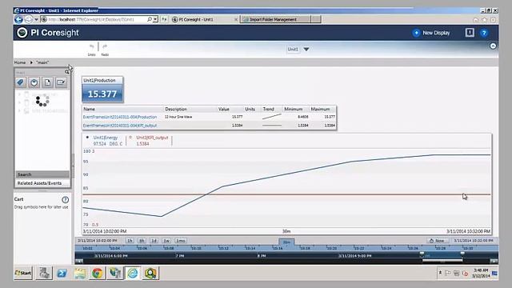Open the header help question mark icon

click(x=484, y=33)
